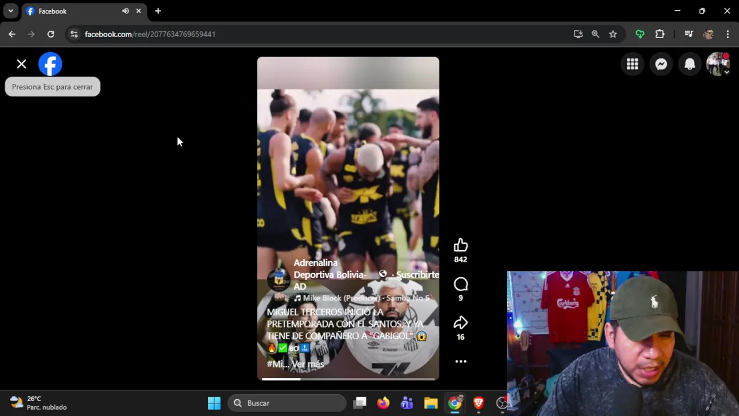The width and height of the screenshot is (739, 416).
Task: Open the reel's three-dot options menu
Action: [461, 362]
